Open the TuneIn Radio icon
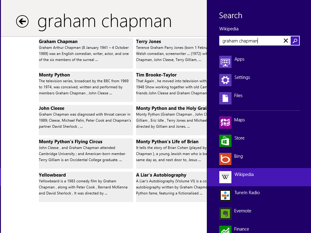The height and width of the screenshot is (233, 311). (x=225, y=195)
